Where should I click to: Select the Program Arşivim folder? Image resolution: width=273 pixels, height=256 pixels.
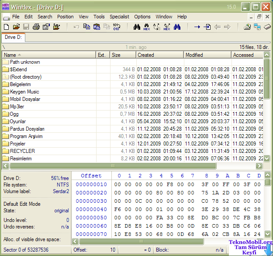26,136
